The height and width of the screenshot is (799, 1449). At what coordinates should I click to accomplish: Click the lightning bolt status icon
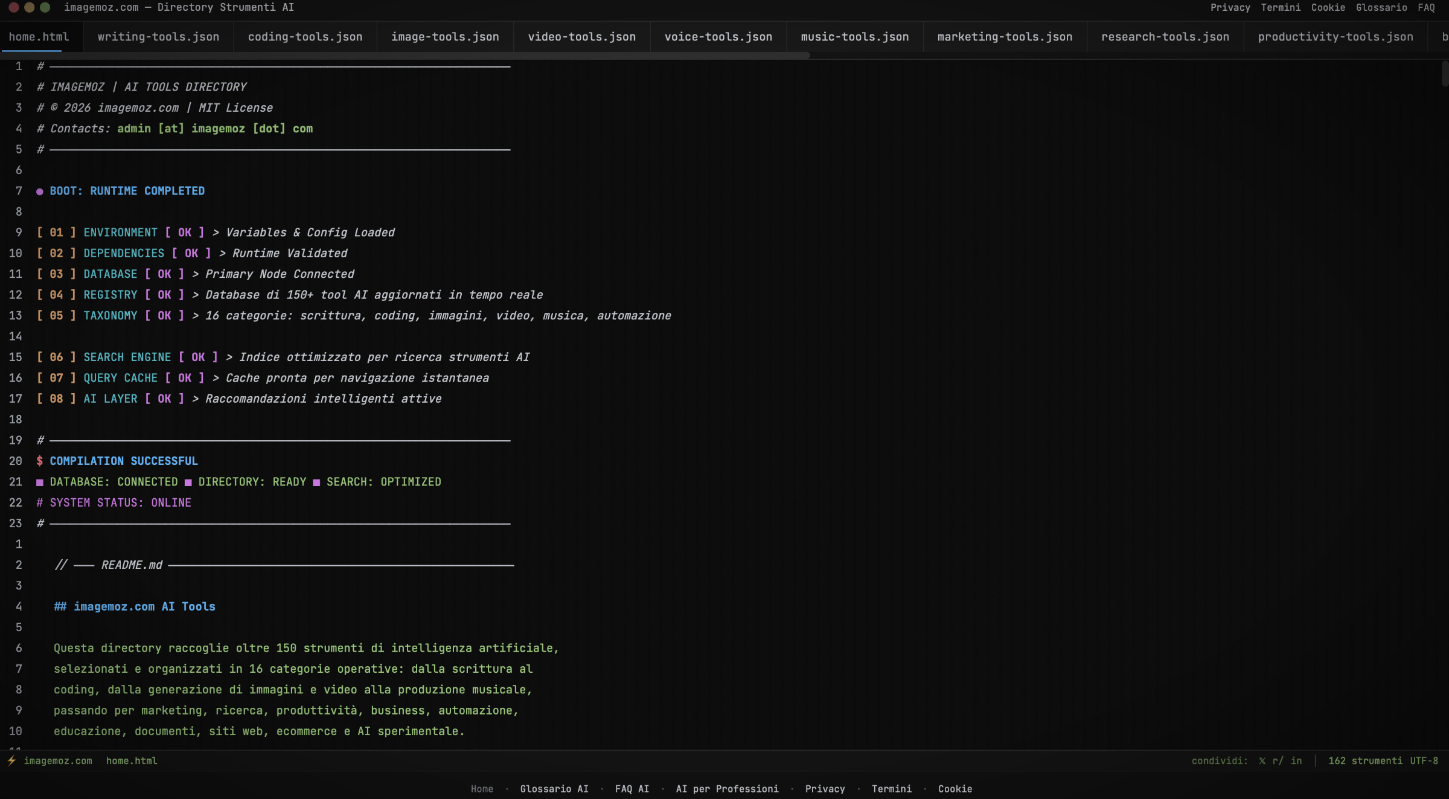pyautogui.click(x=11, y=761)
